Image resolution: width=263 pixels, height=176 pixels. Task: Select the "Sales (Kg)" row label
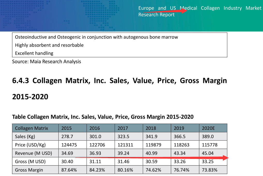tap(25, 136)
